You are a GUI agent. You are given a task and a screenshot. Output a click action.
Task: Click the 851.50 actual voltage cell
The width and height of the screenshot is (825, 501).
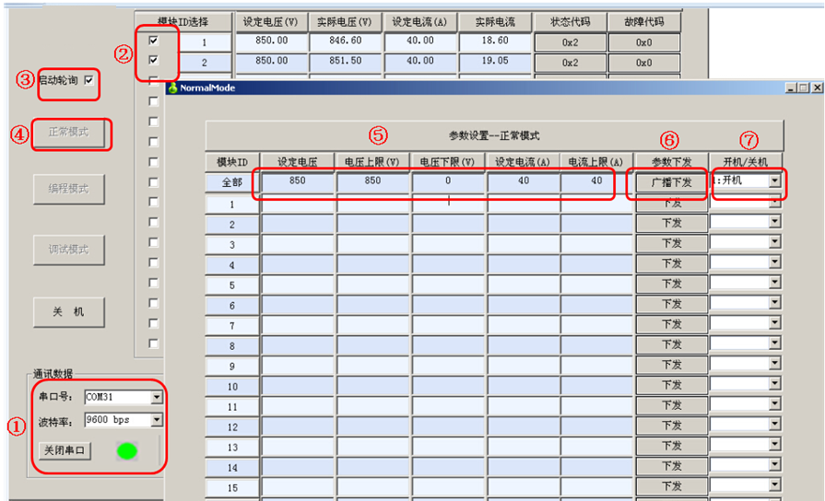pyautogui.click(x=346, y=62)
